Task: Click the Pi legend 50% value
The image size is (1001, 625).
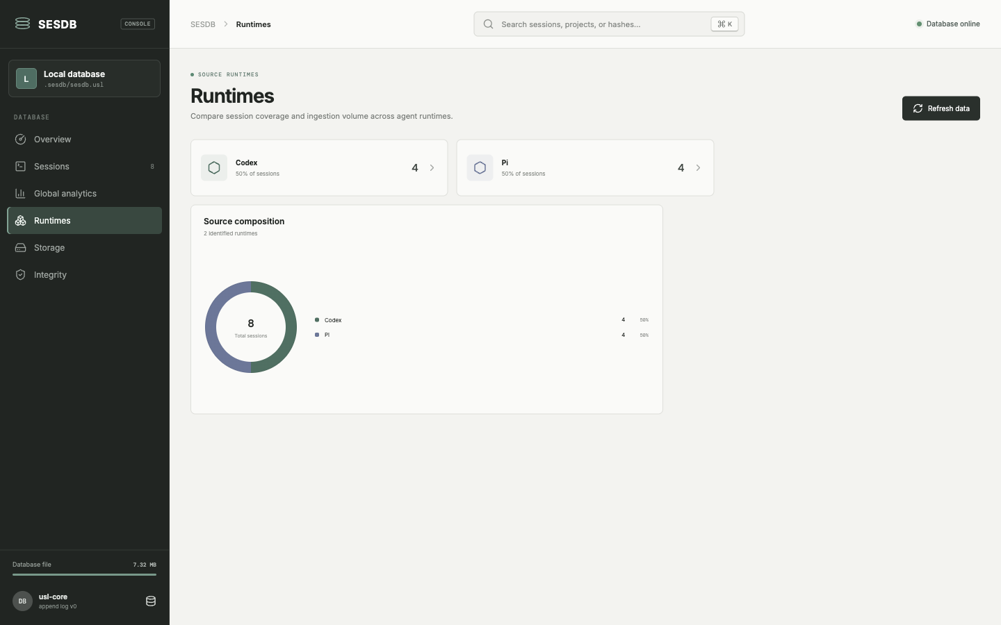Action: pyautogui.click(x=644, y=335)
